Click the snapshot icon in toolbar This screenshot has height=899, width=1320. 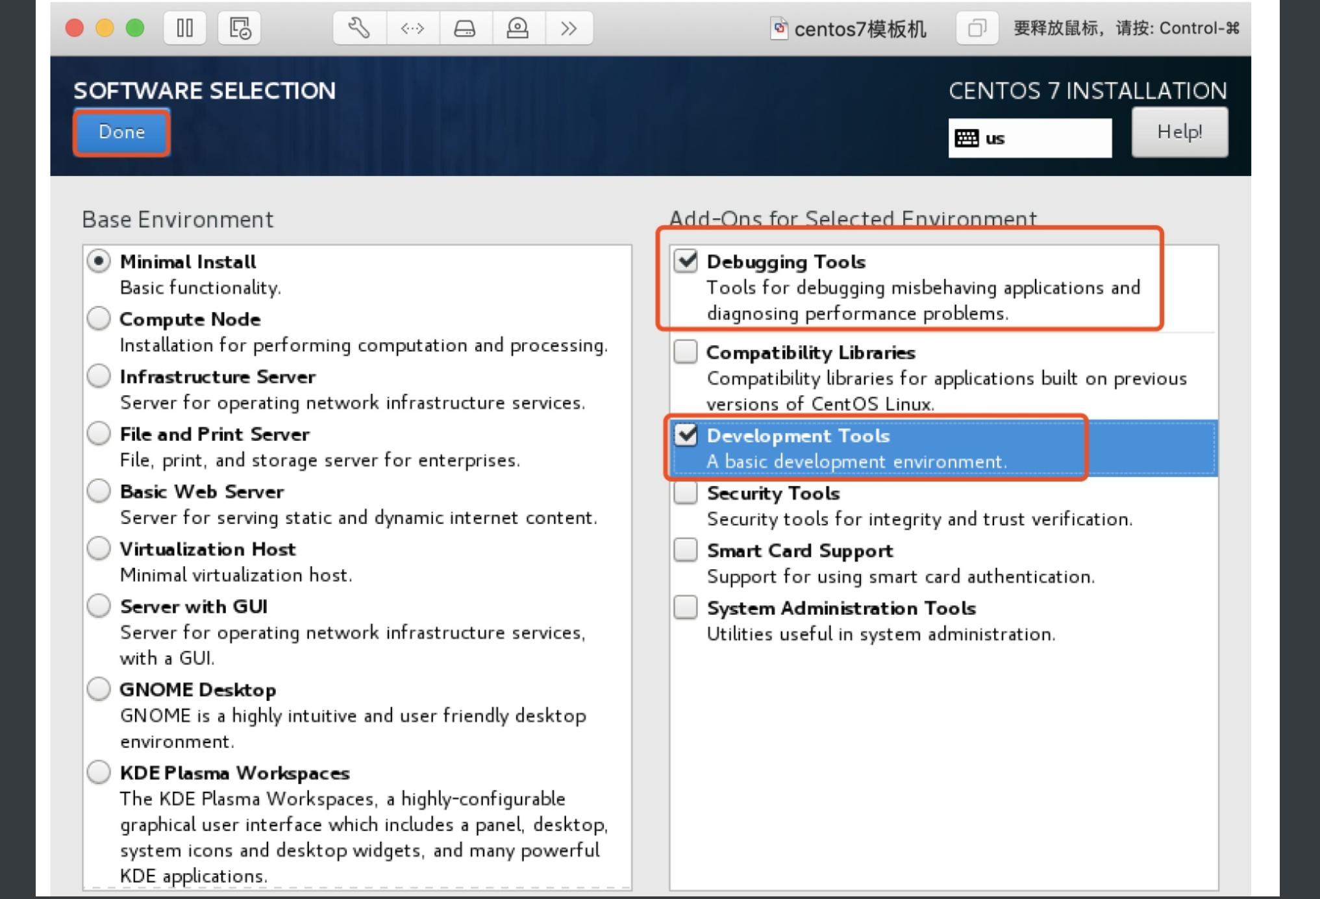click(x=240, y=28)
